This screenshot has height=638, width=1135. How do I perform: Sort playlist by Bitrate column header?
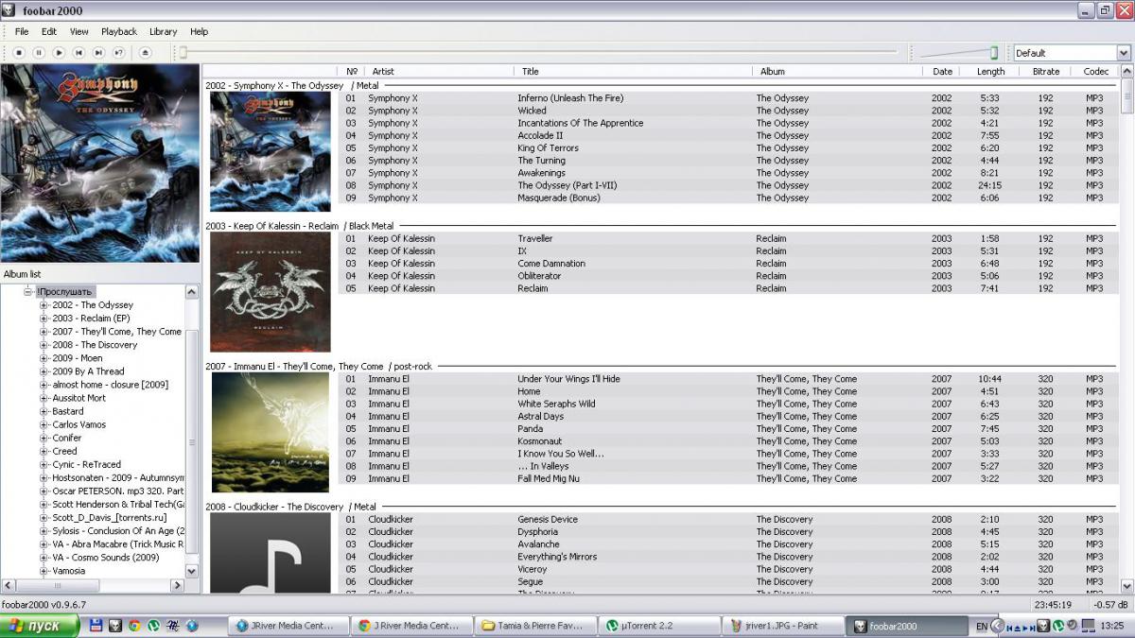coord(1045,71)
